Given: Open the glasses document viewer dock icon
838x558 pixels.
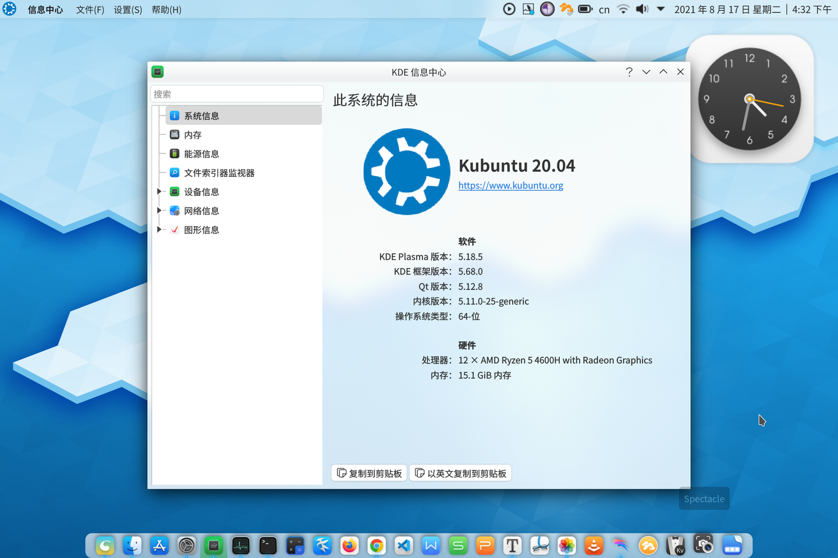Looking at the screenshot, I should (539, 545).
